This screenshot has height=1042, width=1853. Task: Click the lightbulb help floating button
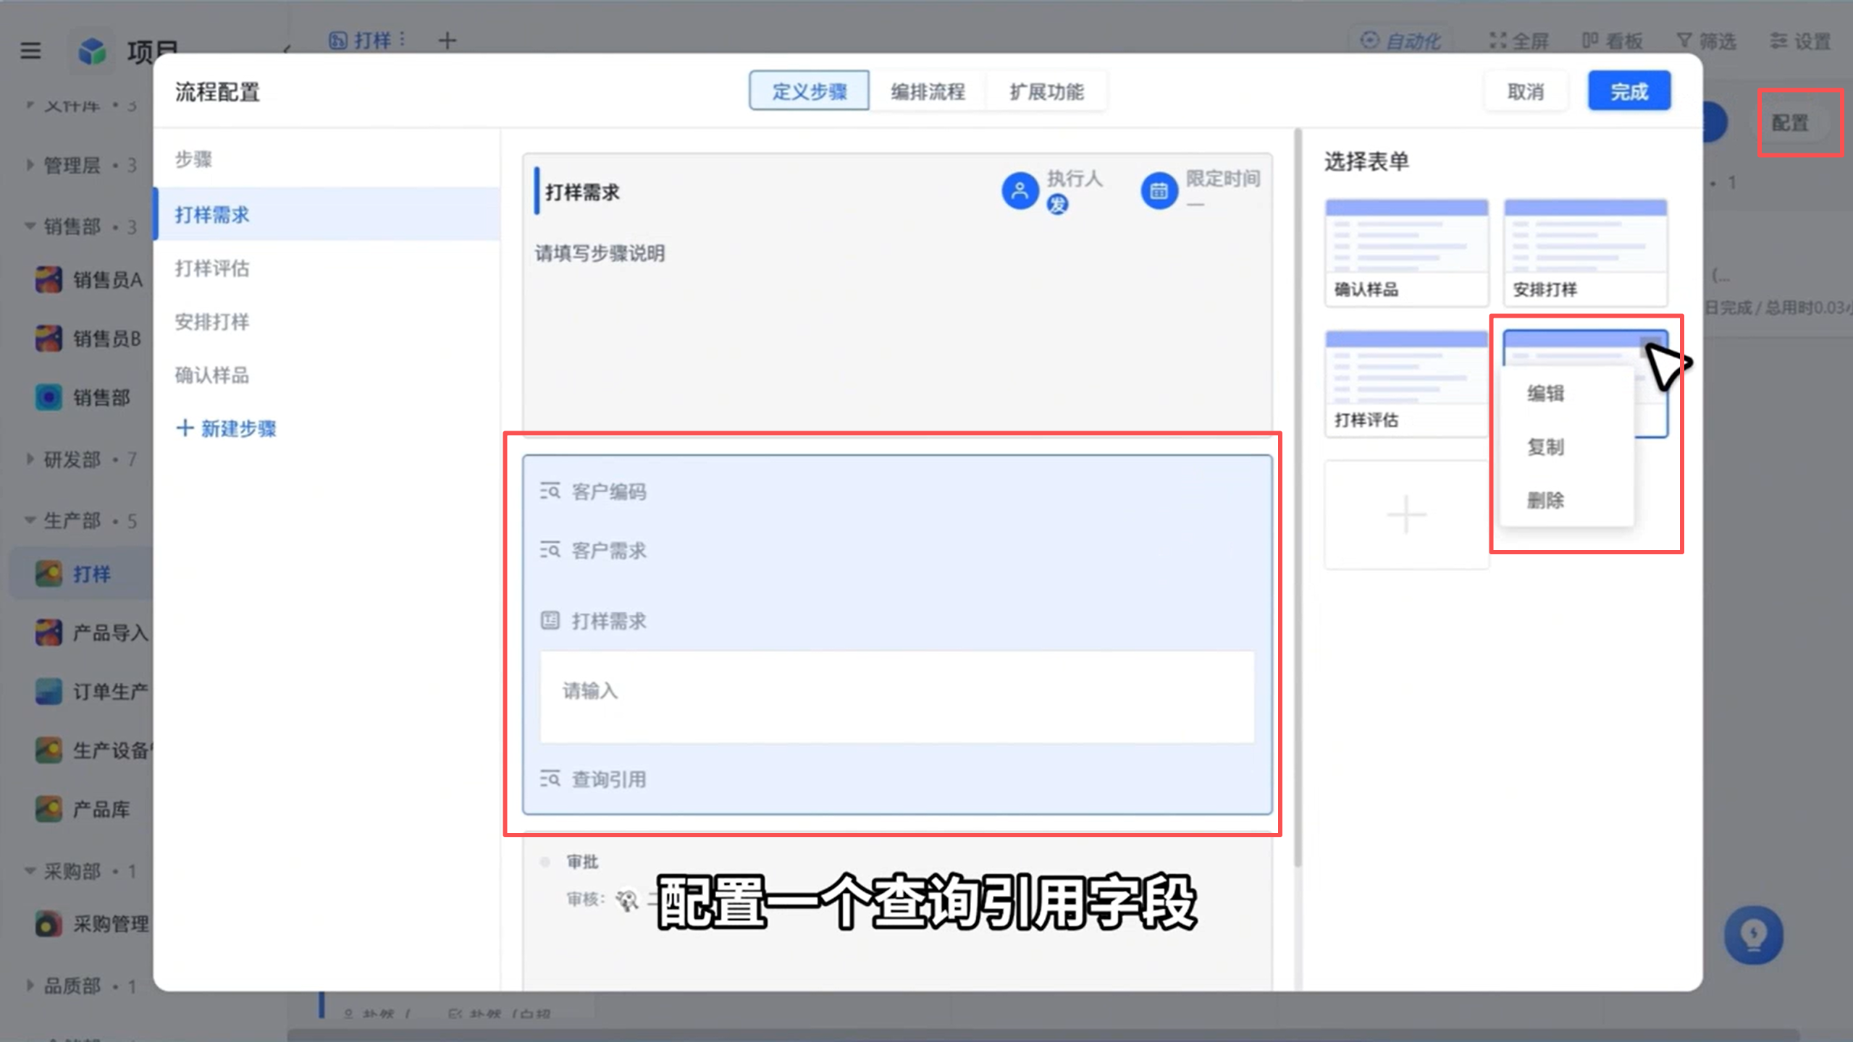1753,935
